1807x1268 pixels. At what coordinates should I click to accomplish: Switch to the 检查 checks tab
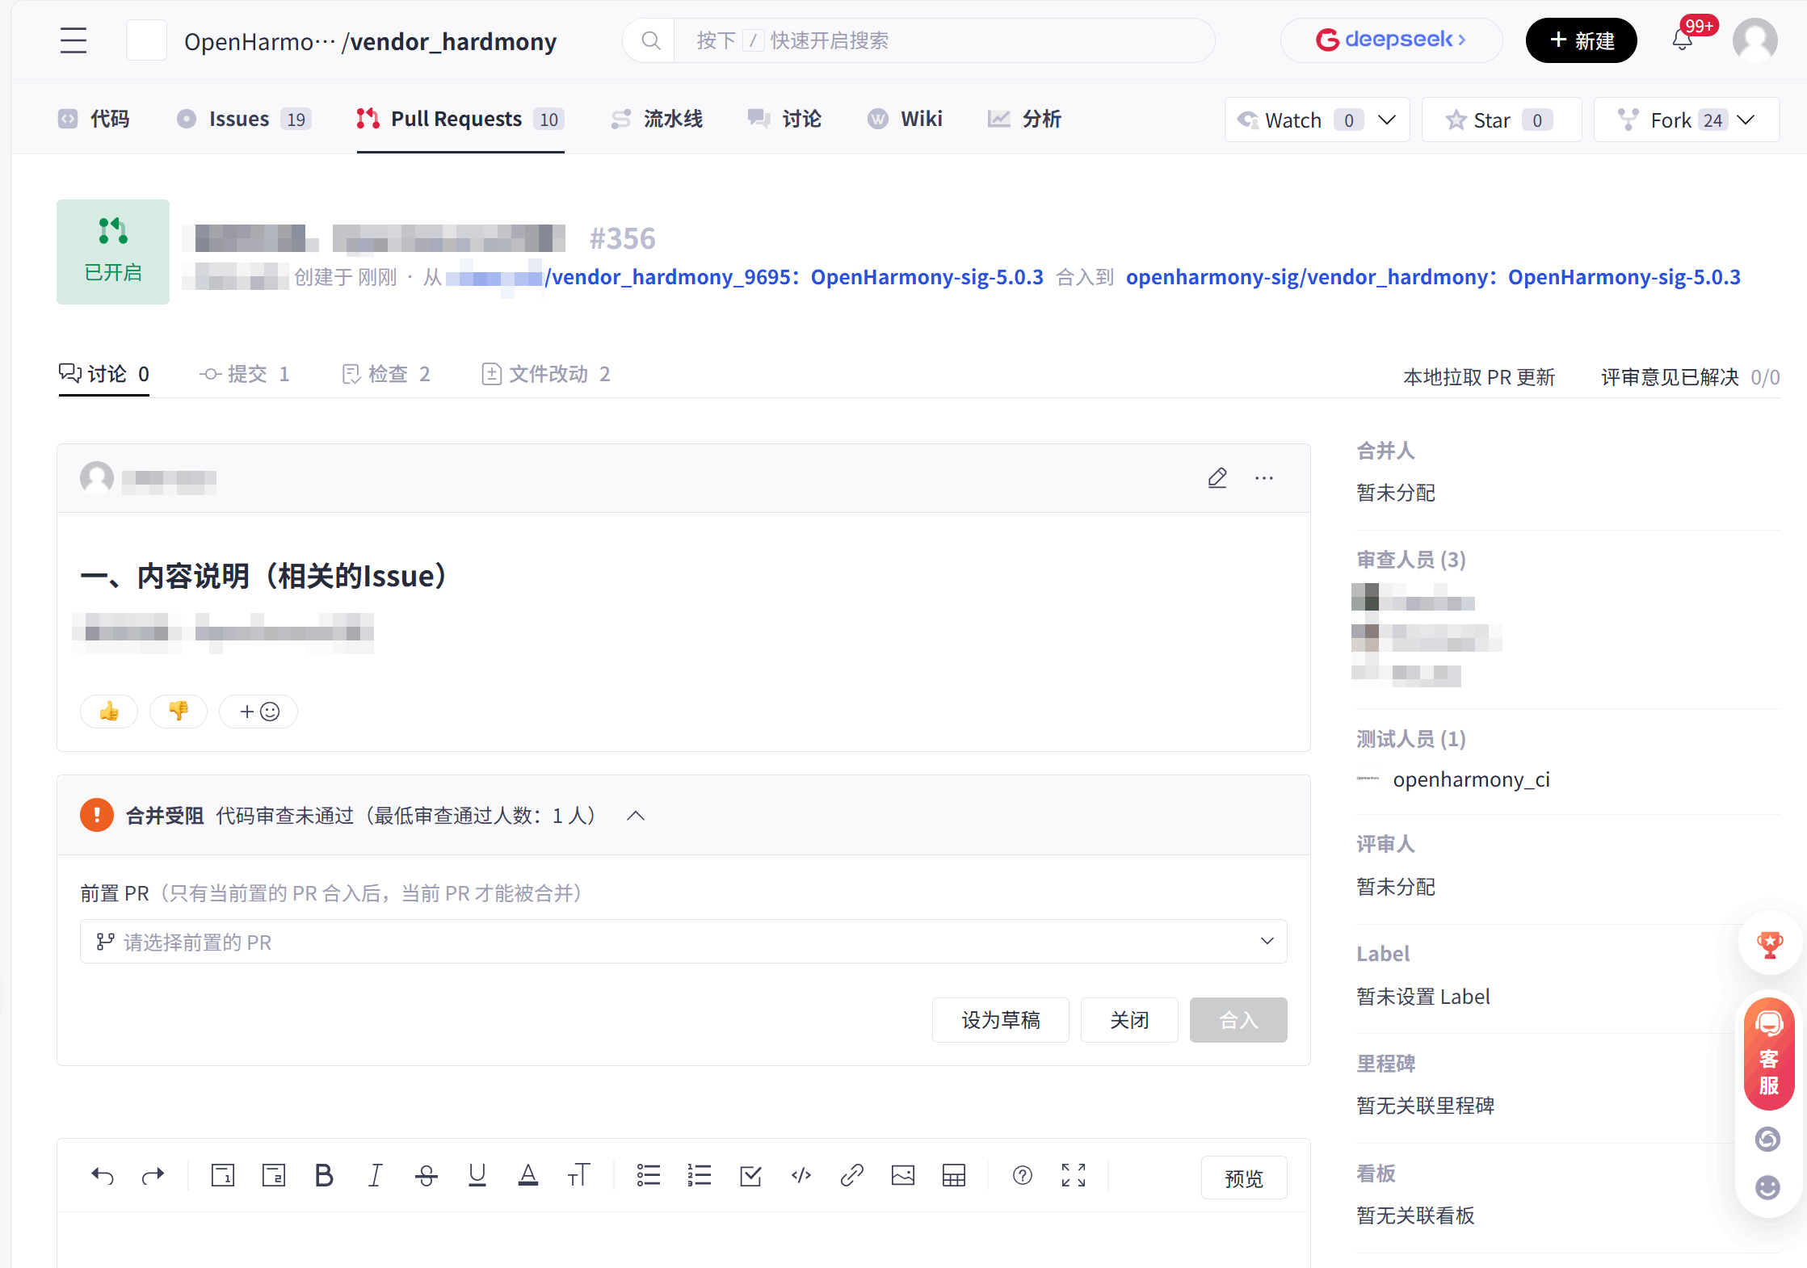click(386, 374)
